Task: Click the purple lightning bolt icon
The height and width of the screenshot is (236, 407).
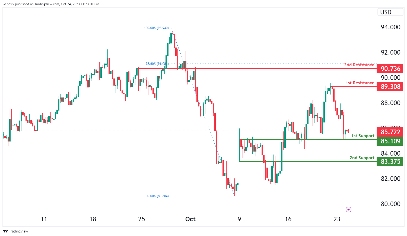Action: [x=349, y=209]
